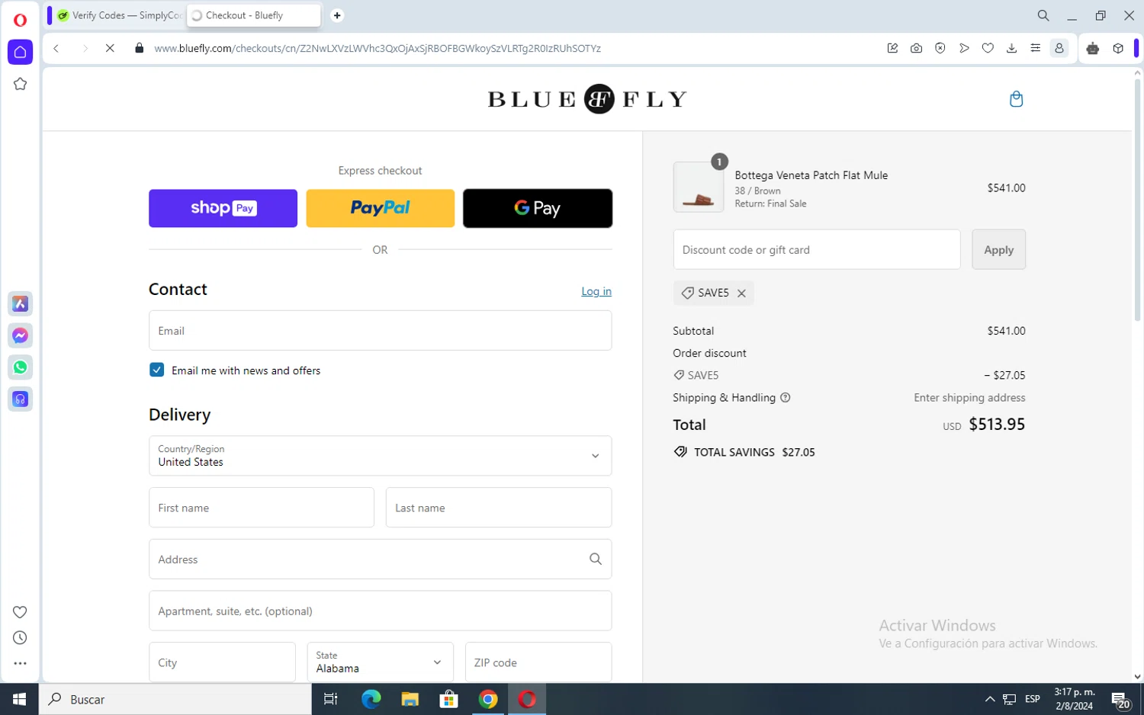Click the First name field

(262, 508)
